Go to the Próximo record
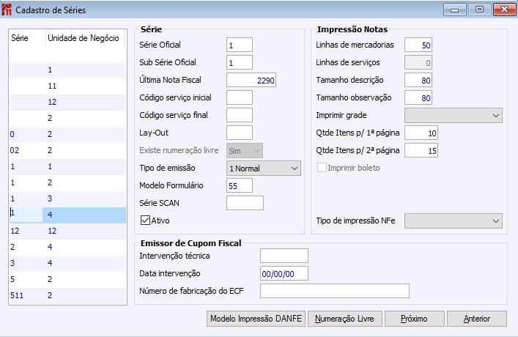 tap(414, 319)
